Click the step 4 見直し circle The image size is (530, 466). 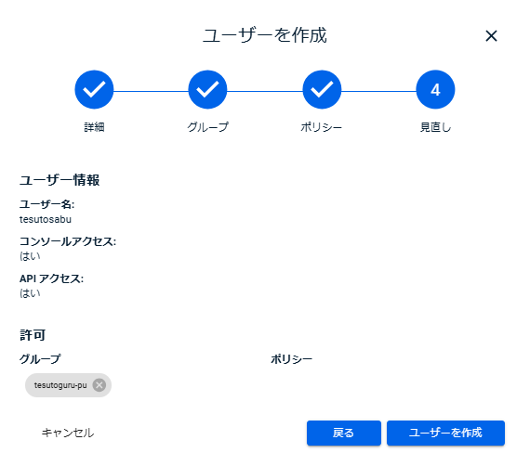435,89
